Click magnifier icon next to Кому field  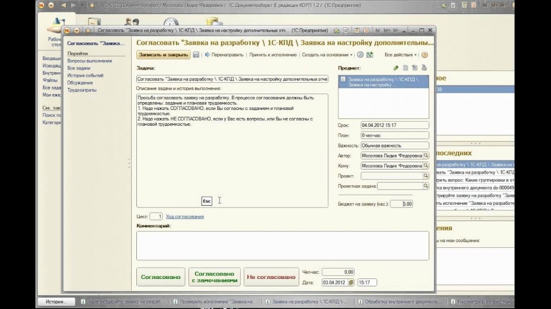pos(425,166)
